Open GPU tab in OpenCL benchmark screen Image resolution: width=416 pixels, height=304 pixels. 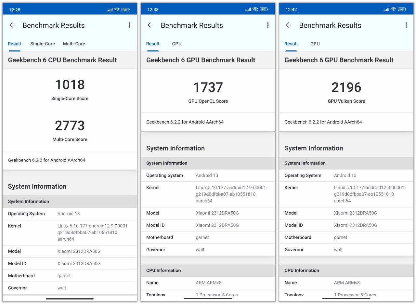coord(177,44)
